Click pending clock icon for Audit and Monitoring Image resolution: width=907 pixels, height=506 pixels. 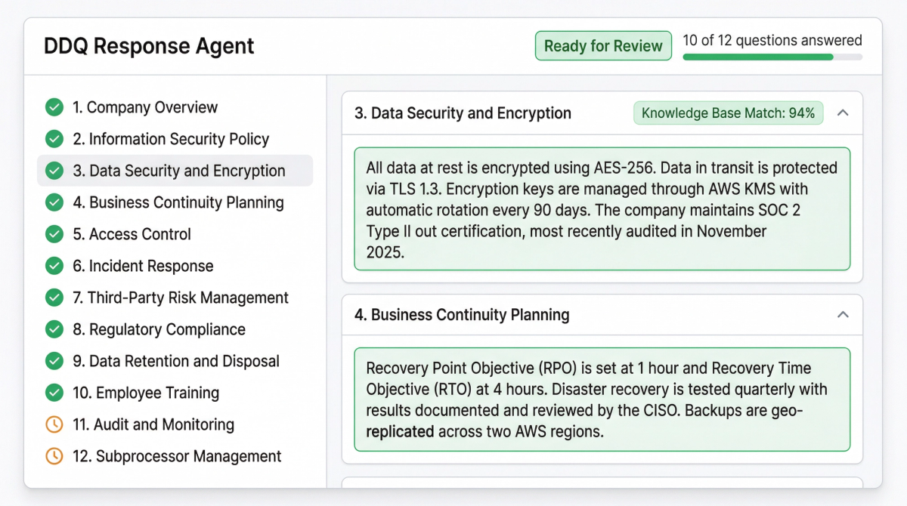[x=54, y=424]
